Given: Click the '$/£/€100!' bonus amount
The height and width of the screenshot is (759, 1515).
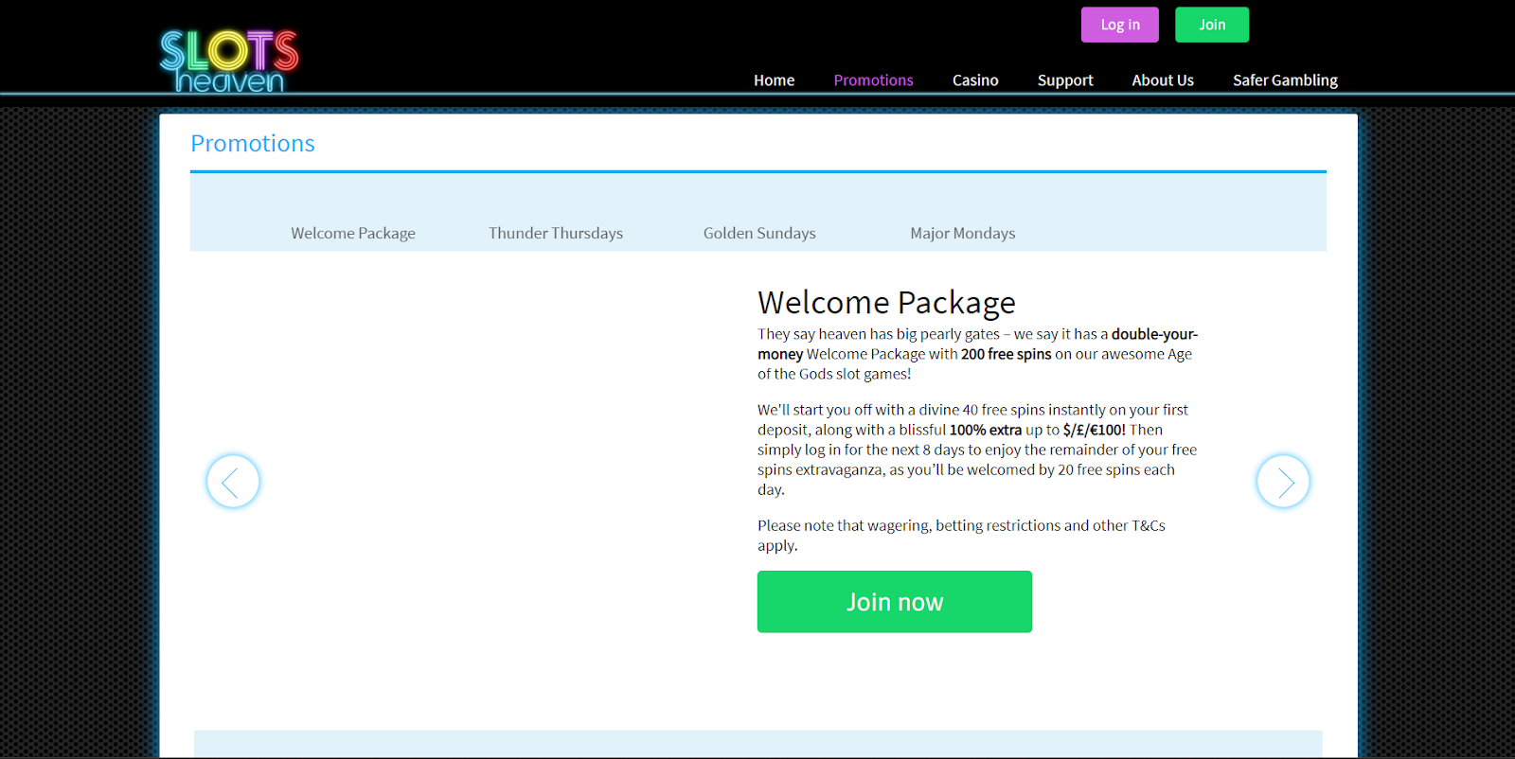Looking at the screenshot, I should click(1095, 430).
